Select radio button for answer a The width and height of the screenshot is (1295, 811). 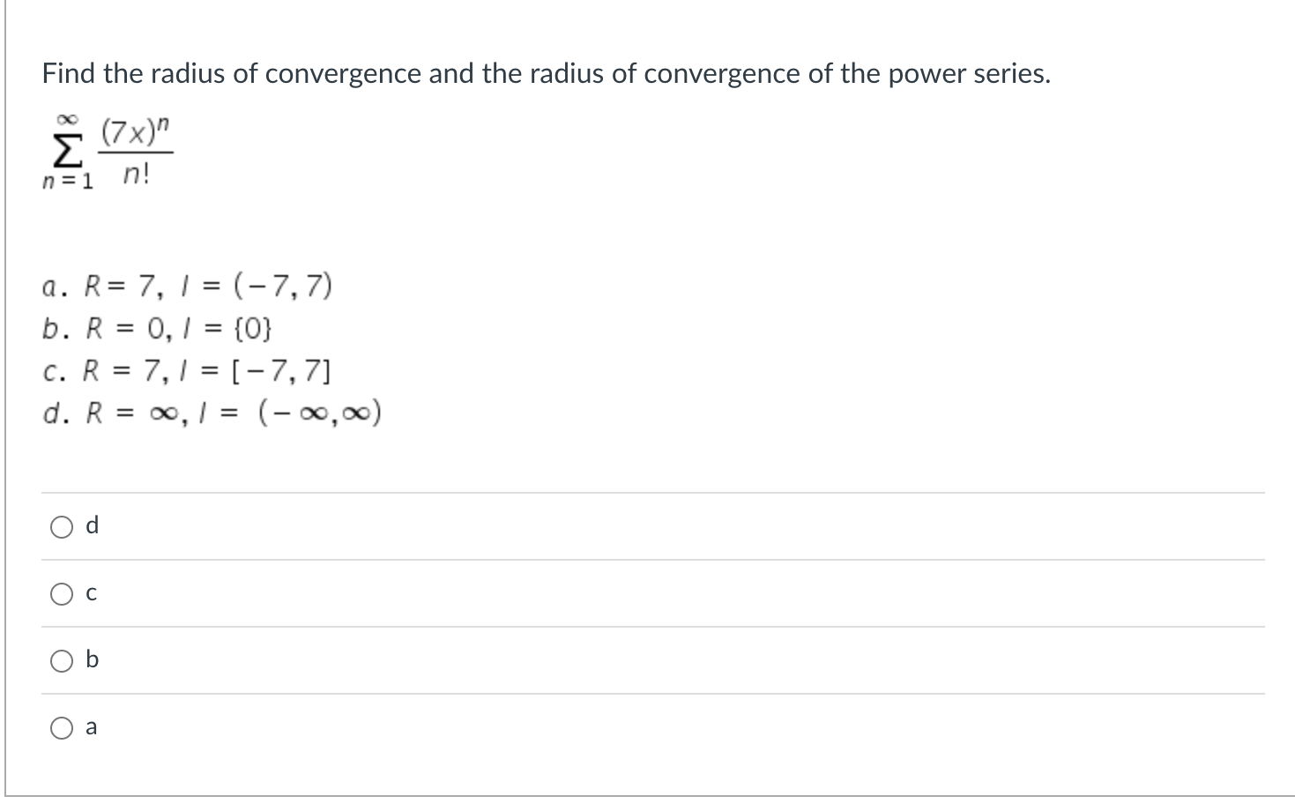point(62,727)
